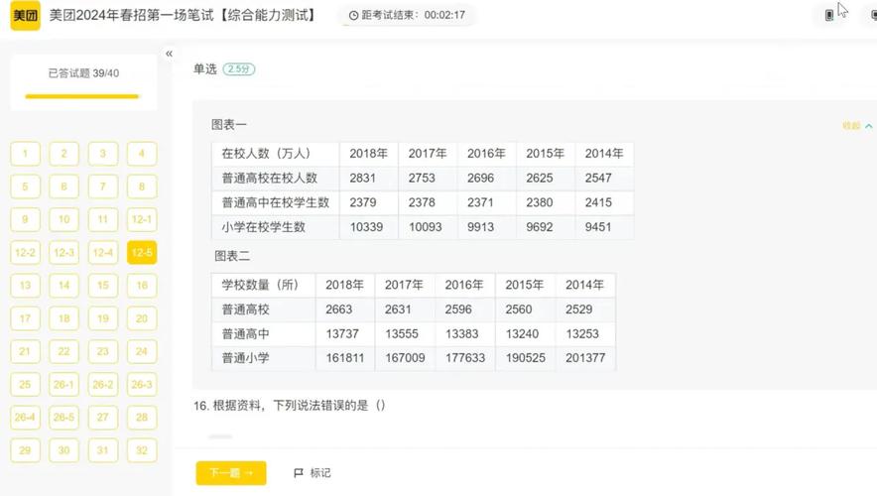
Task: Jump to question 31
Action: point(103,450)
